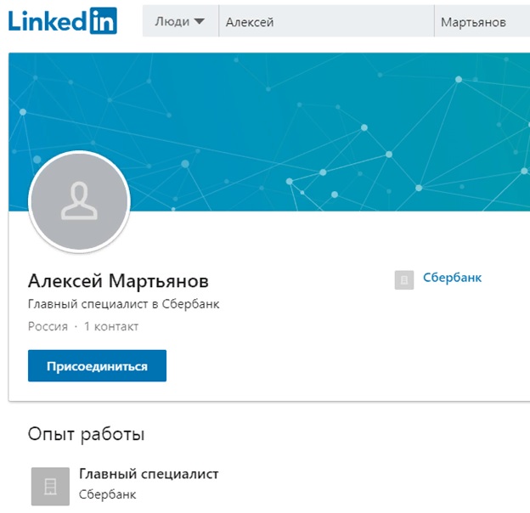Image resolution: width=530 pixels, height=513 pixels.
Task: Click the building icon in the experience section
Action: [x=50, y=487]
